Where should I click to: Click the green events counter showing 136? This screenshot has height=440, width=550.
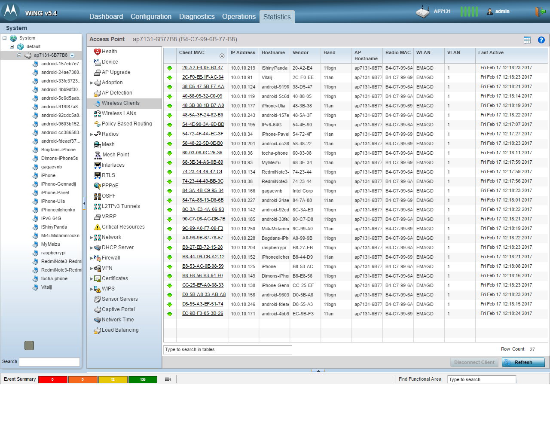pos(143,379)
